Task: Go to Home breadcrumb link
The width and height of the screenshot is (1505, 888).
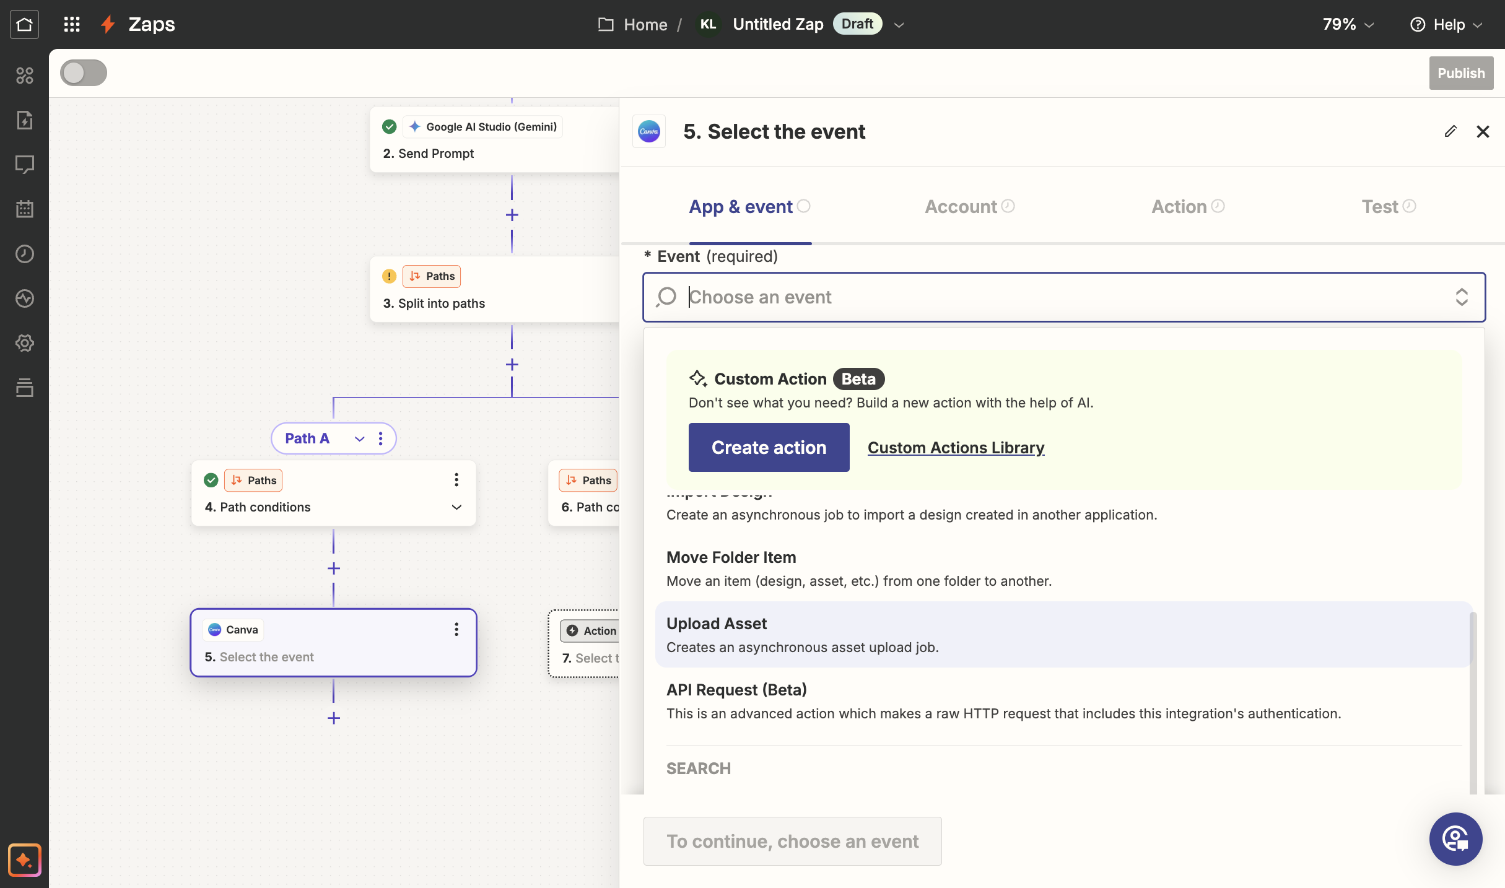Action: [x=645, y=24]
